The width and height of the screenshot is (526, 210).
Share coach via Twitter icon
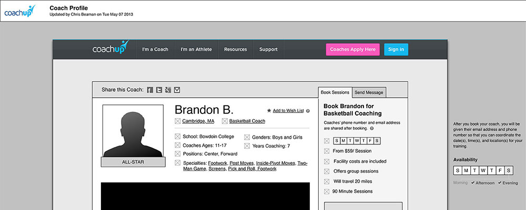tap(159, 90)
